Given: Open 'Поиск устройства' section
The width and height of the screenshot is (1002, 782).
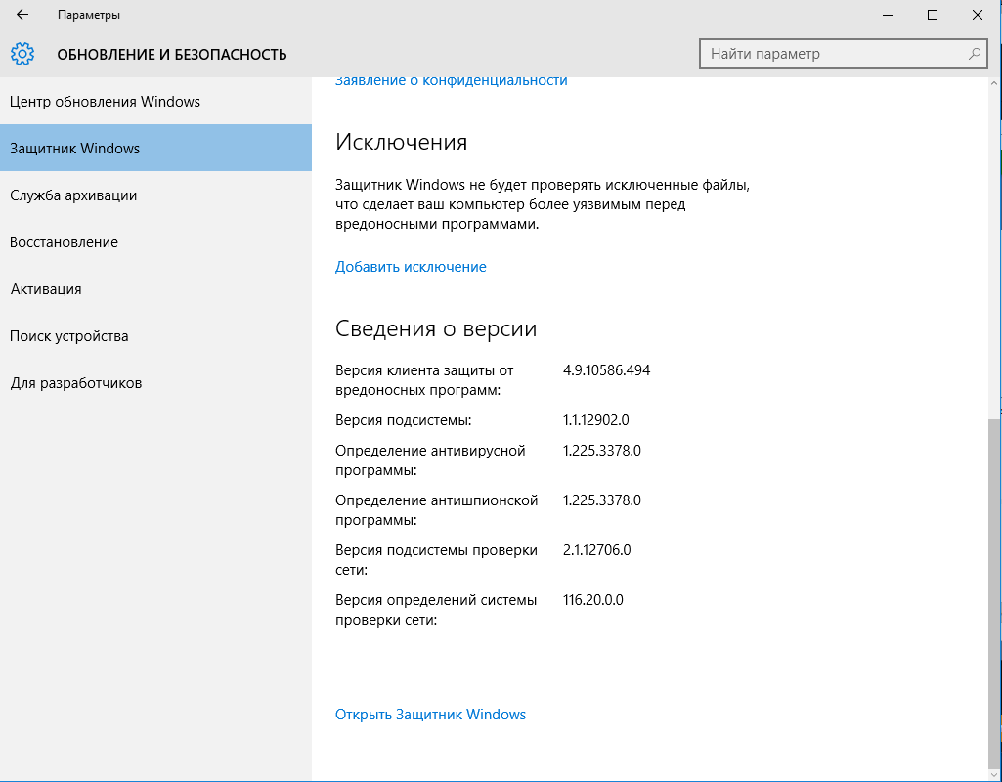Looking at the screenshot, I should coord(156,336).
